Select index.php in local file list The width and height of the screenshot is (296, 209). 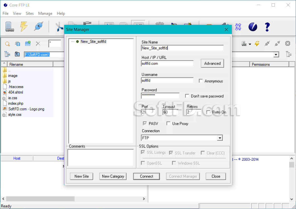16,103
